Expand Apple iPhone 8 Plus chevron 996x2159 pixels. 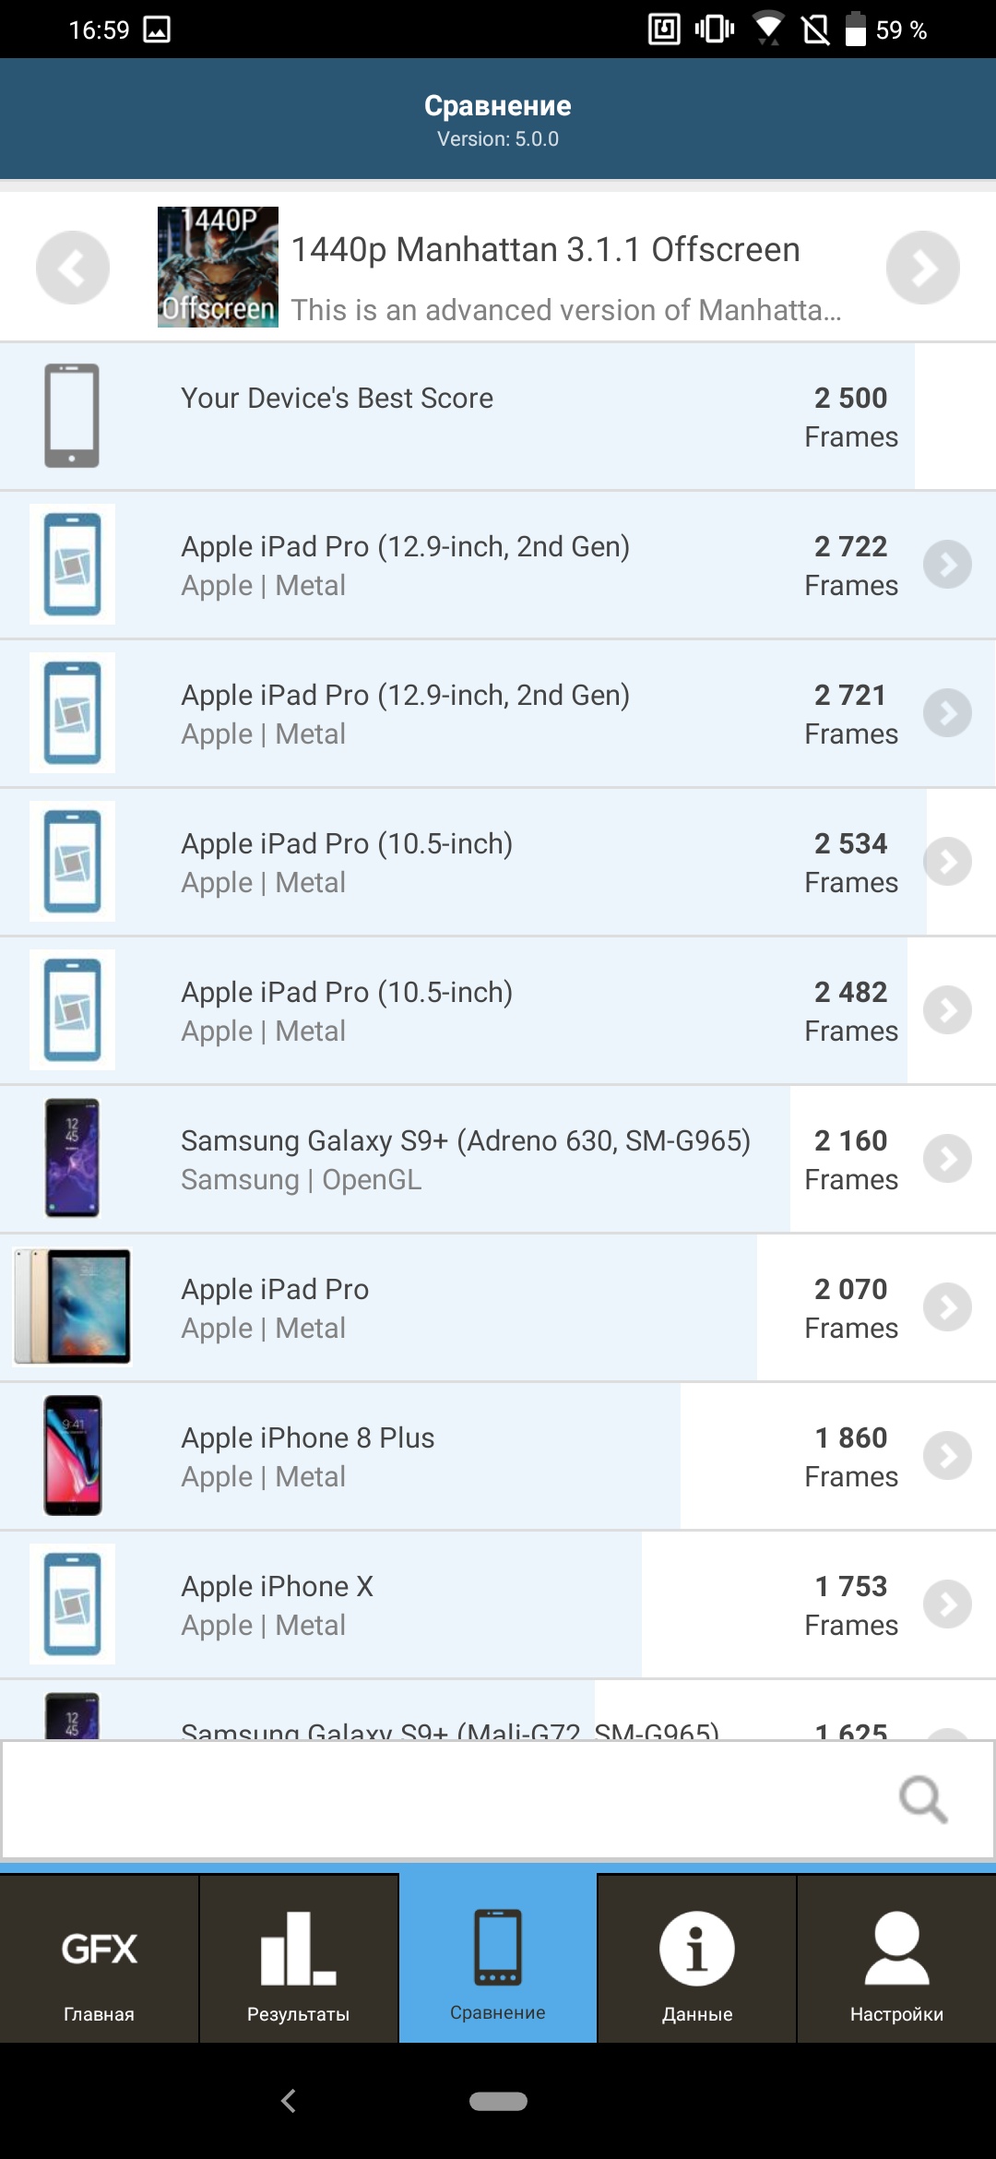947,1456
